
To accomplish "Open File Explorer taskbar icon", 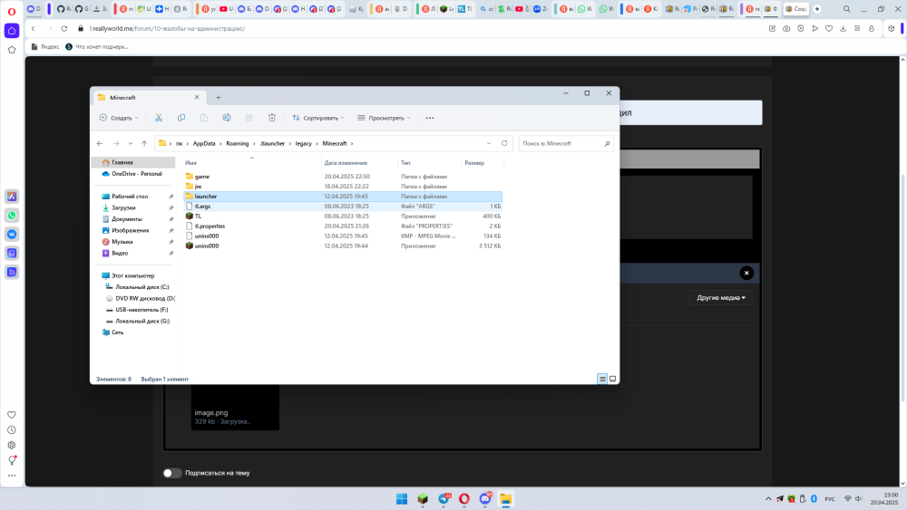I will (505, 499).
